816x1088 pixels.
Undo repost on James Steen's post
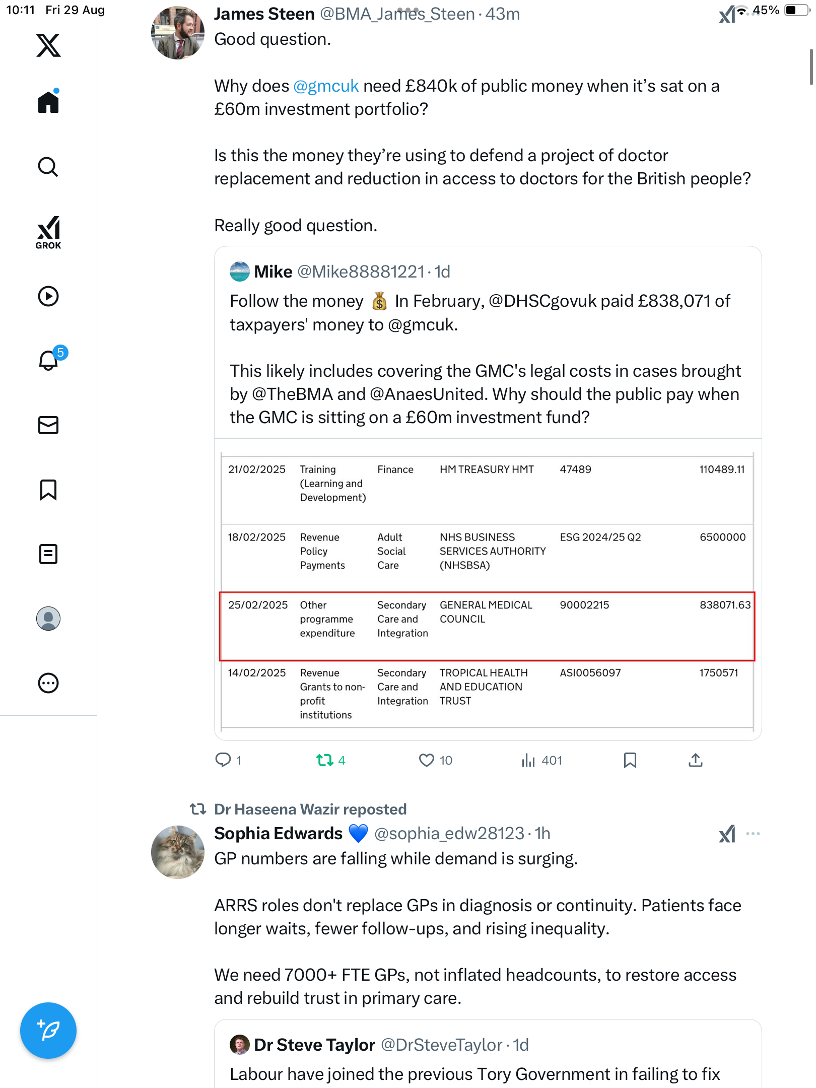[325, 760]
